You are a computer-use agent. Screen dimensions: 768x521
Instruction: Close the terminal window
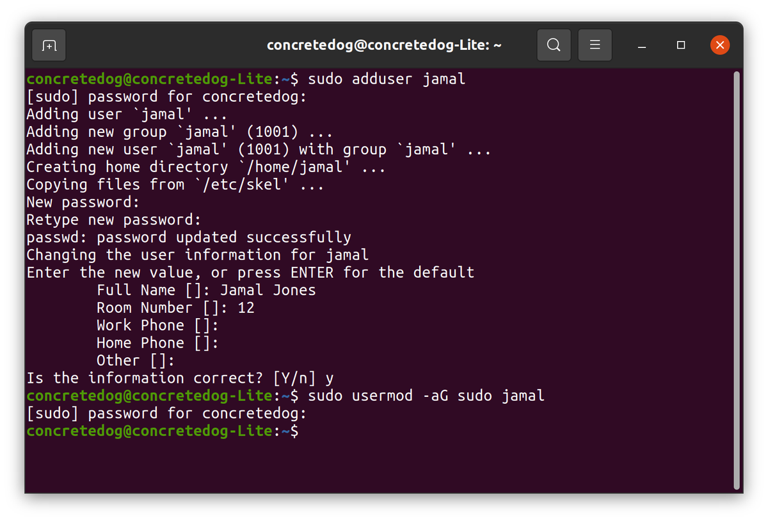(x=720, y=45)
